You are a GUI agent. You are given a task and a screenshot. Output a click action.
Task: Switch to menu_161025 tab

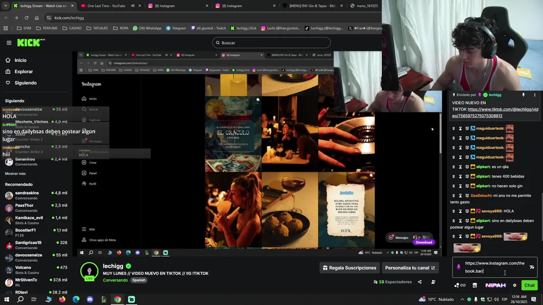coord(364,6)
